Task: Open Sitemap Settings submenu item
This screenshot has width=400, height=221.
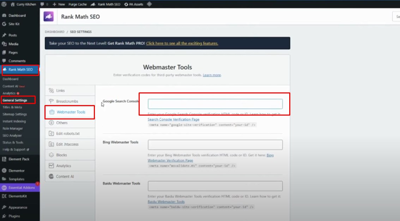Action: [x=14, y=114]
